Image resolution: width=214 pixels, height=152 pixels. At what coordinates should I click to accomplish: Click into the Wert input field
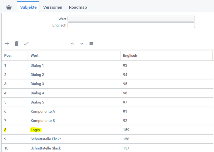tap(131, 19)
